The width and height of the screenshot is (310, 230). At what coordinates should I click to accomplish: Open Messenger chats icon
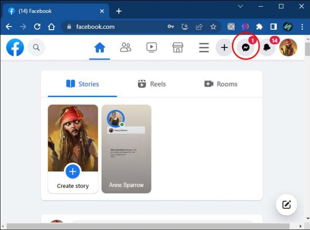(246, 48)
